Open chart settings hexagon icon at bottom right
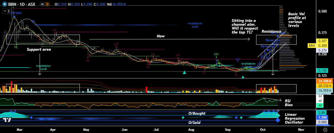334x133 pixels. [325, 129]
